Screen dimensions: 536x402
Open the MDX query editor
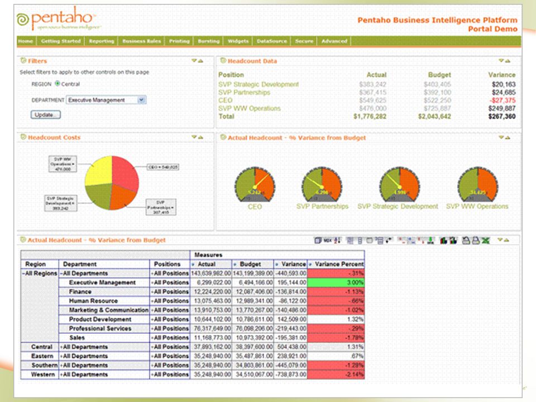(328, 241)
